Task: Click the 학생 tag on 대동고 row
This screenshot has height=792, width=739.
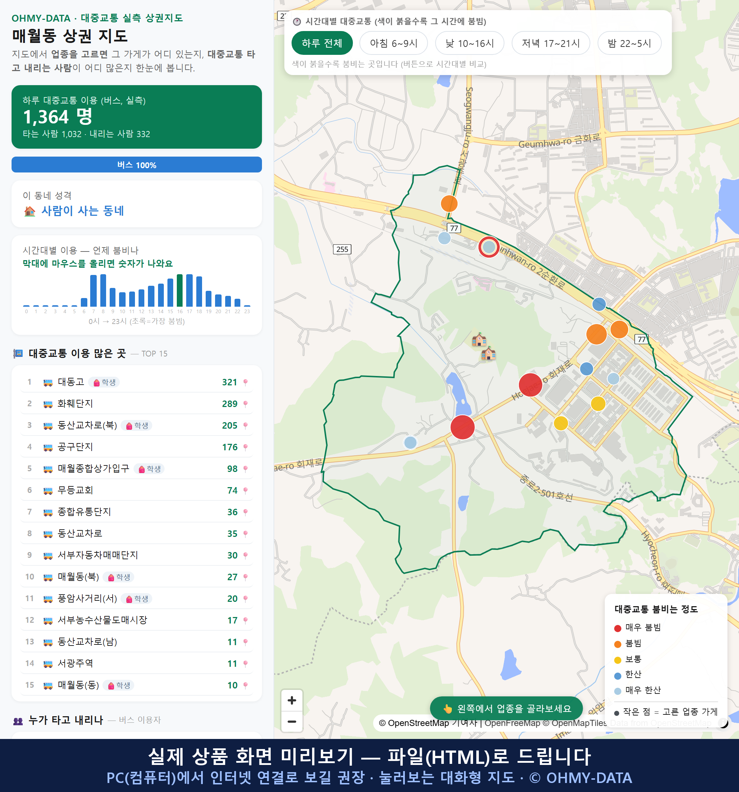Action: coord(104,382)
